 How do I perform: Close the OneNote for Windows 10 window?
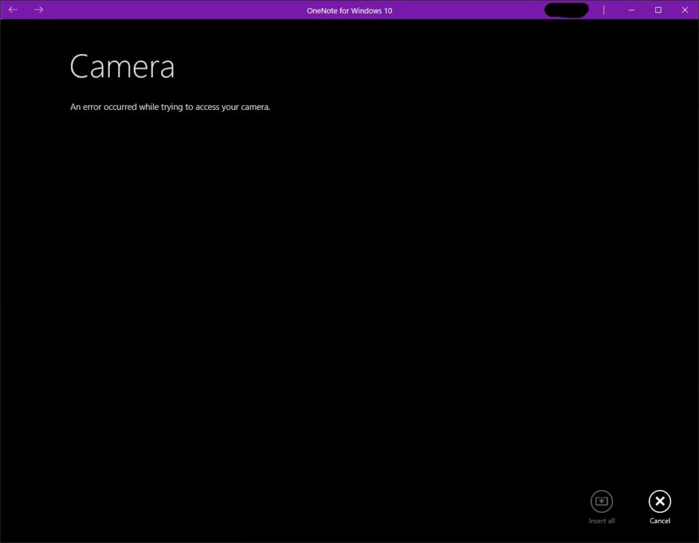tap(685, 10)
